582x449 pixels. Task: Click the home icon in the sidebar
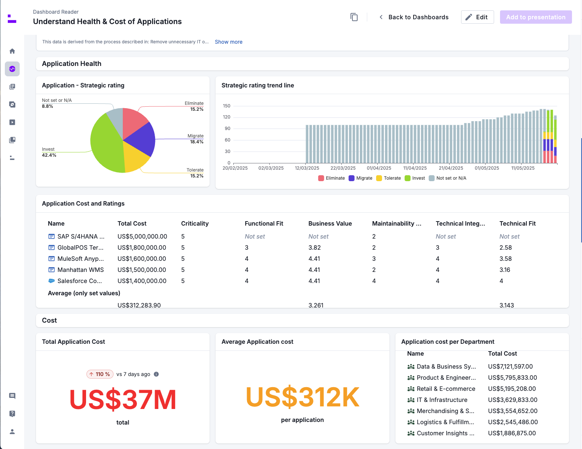pyautogui.click(x=12, y=51)
